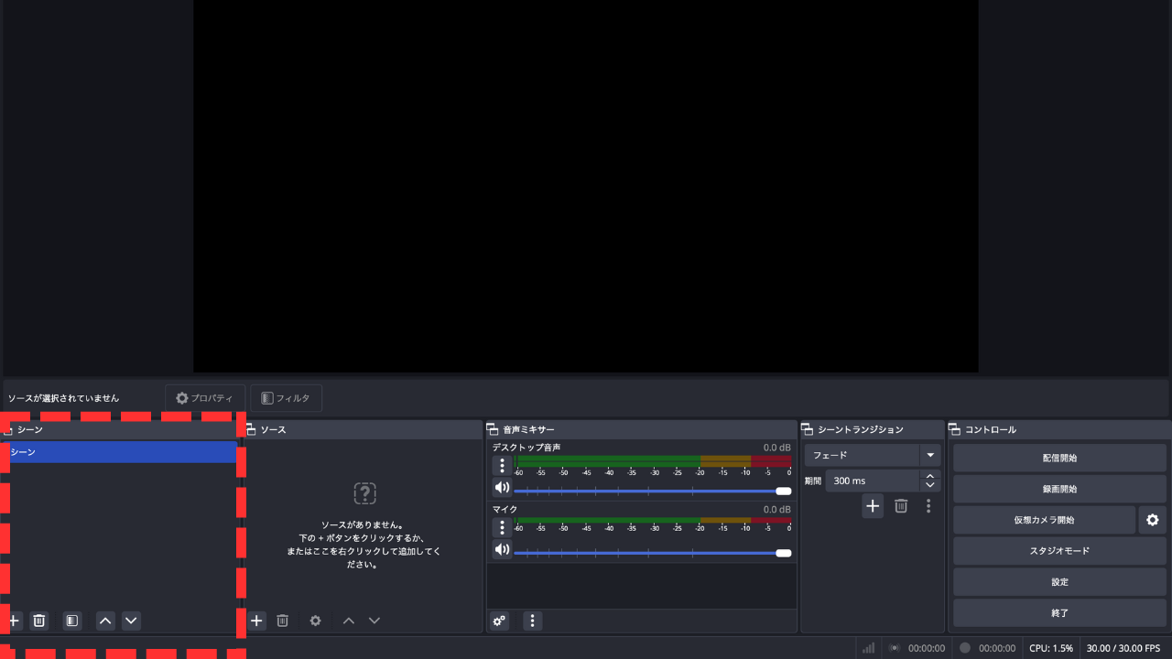Add a source with ソース plus icon

[x=257, y=621]
